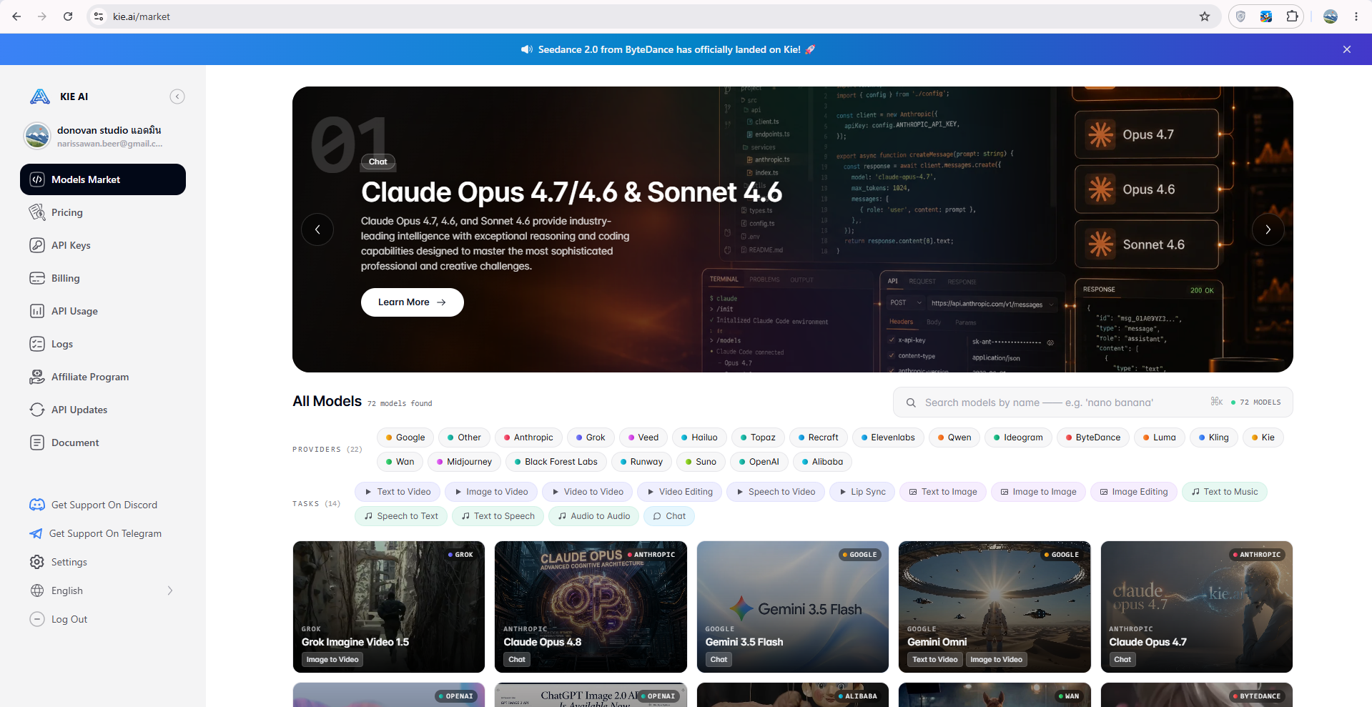Image resolution: width=1372 pixels, height=707 pixels.
Task: Click the user profile avatar
Action: pos(37,135)
